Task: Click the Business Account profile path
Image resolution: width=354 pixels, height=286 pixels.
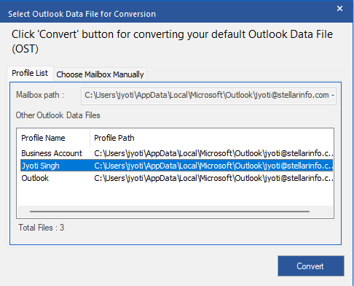Action: click(x=213, y=153)
